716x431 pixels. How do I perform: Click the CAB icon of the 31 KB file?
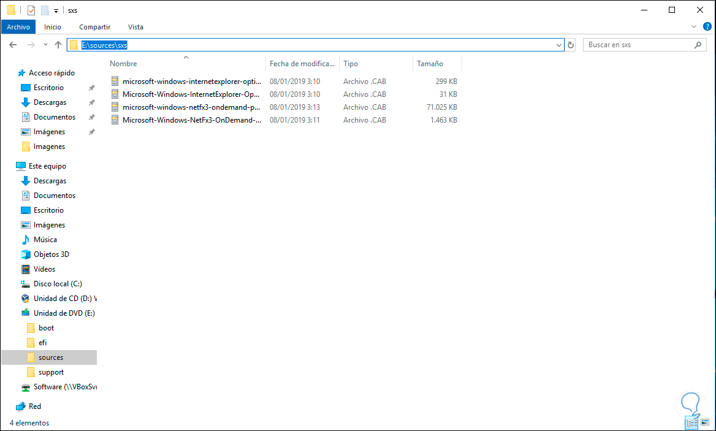coord(115,94)
